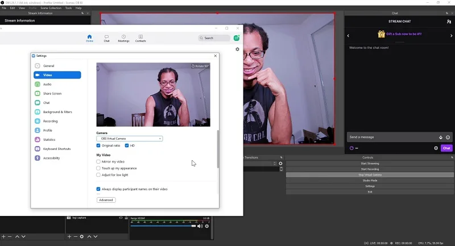455x246 pixels.
Task: Open the Help menu in OBS
Action: coord(78,8)
